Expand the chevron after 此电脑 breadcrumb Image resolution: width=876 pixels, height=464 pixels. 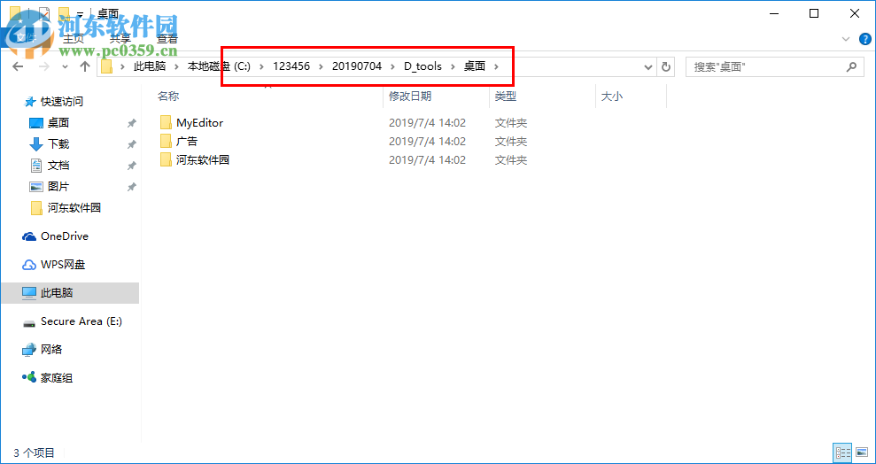pyautogui.click(x=176, y=67)
